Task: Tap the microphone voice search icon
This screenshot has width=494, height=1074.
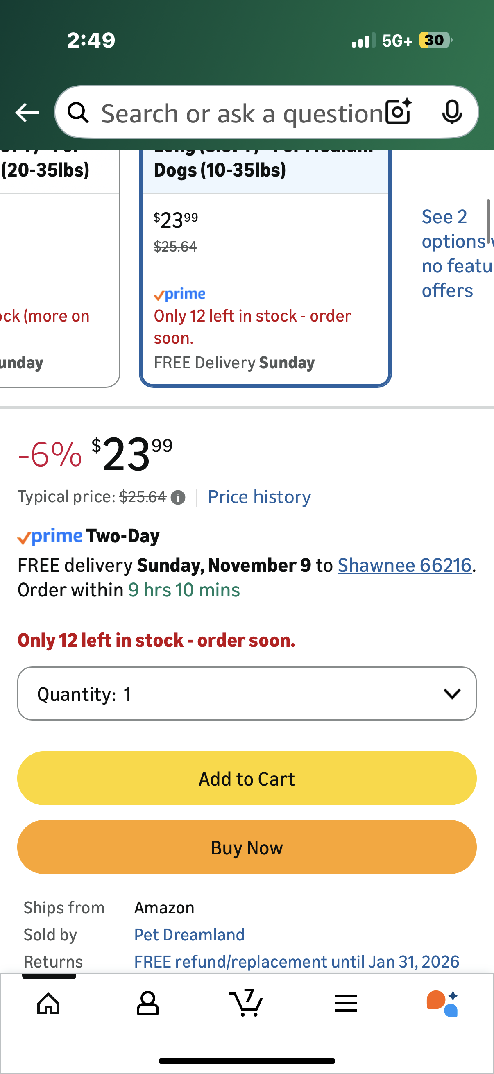Action: (451, 112)
